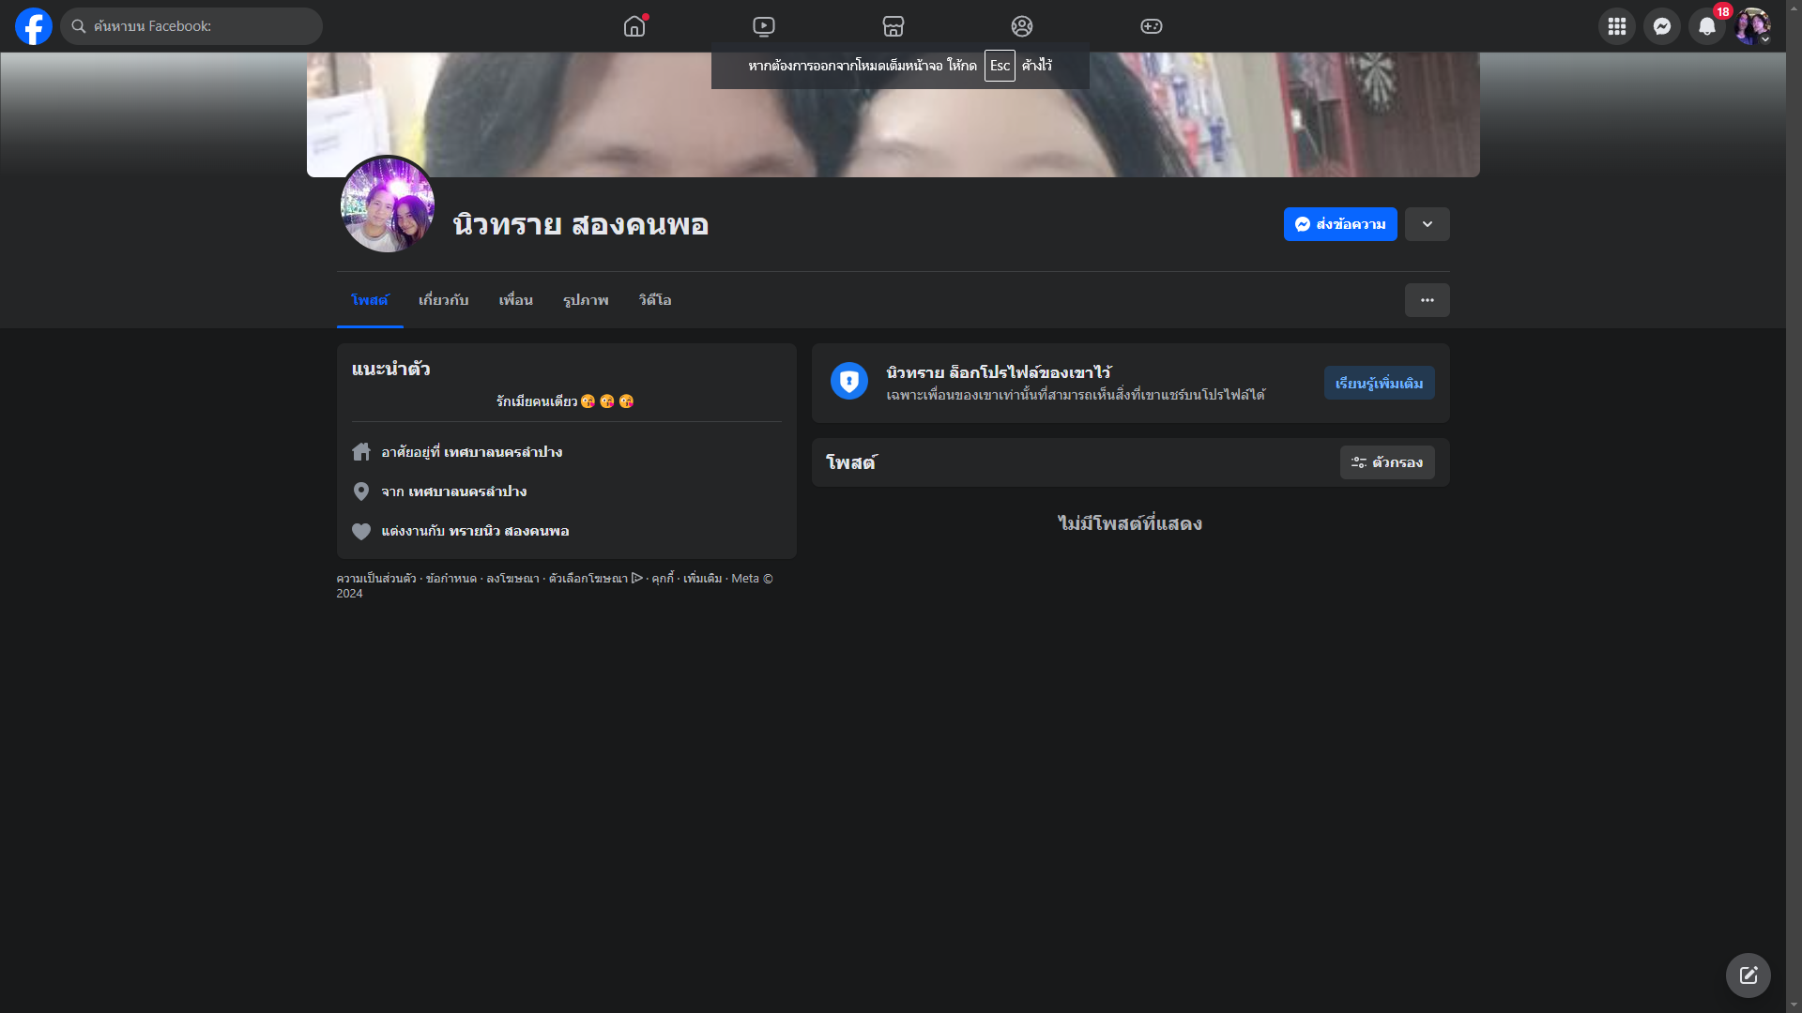1802x1013 pixels.
Task: Open the apps grid menu
Action: 1616,26
